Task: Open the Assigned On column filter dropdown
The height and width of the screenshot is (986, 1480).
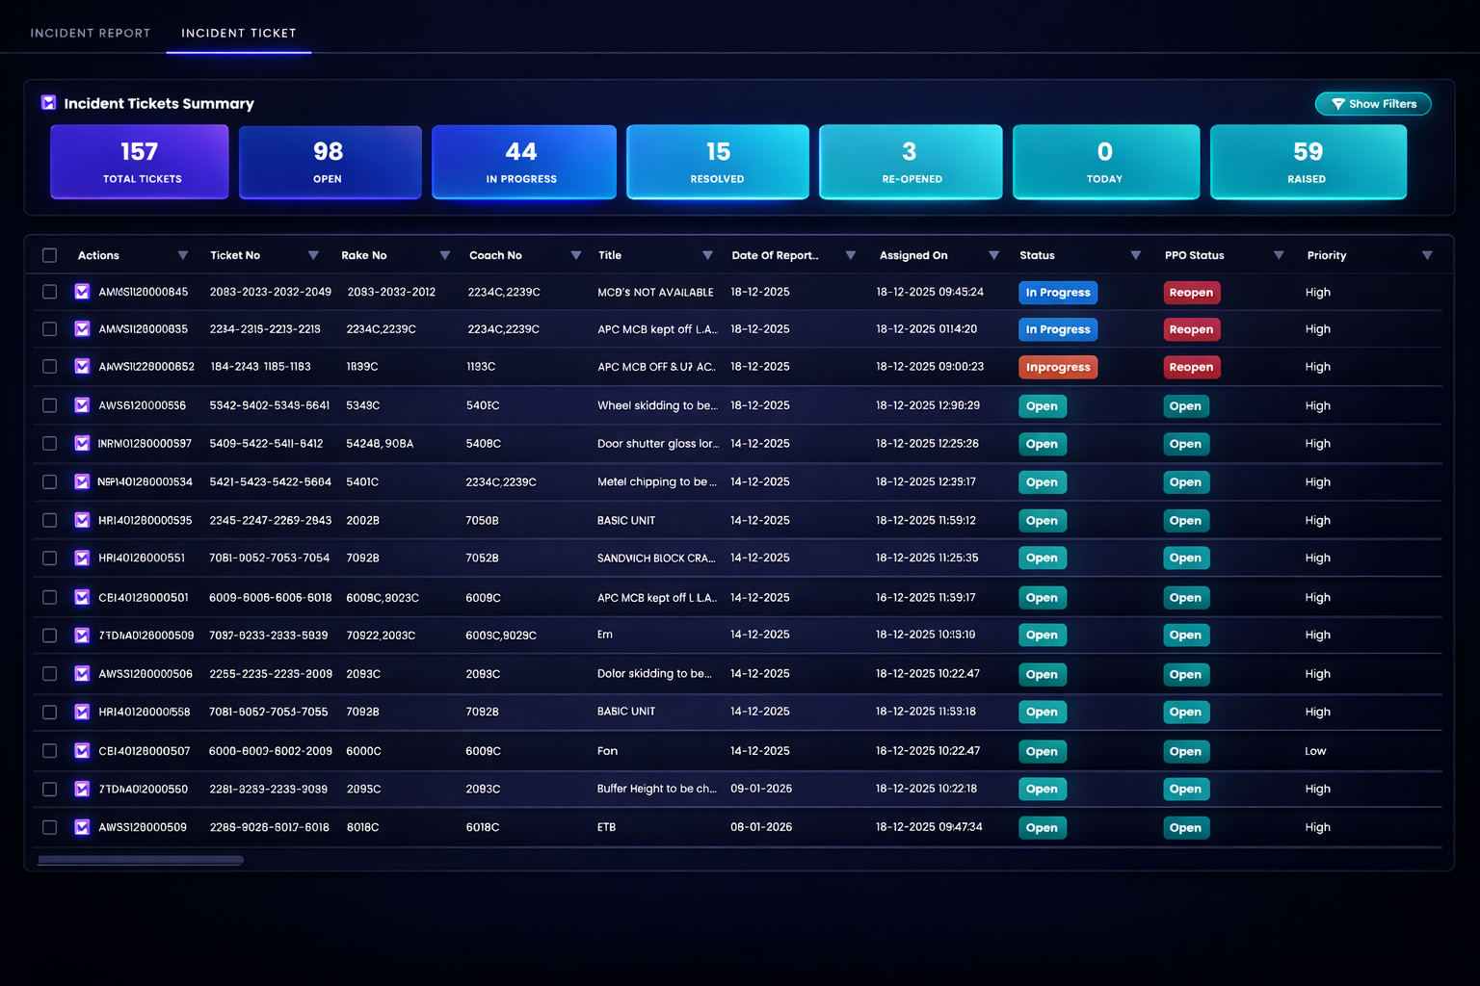Action: (993, 255)
